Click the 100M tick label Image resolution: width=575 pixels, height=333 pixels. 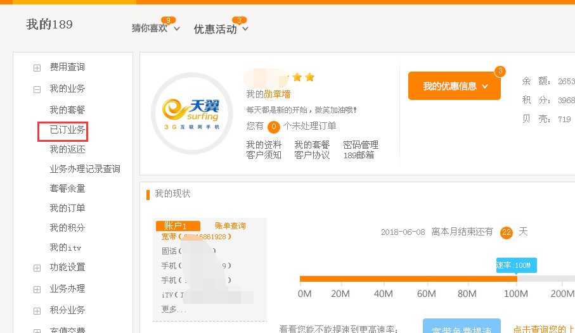(516, 294)
